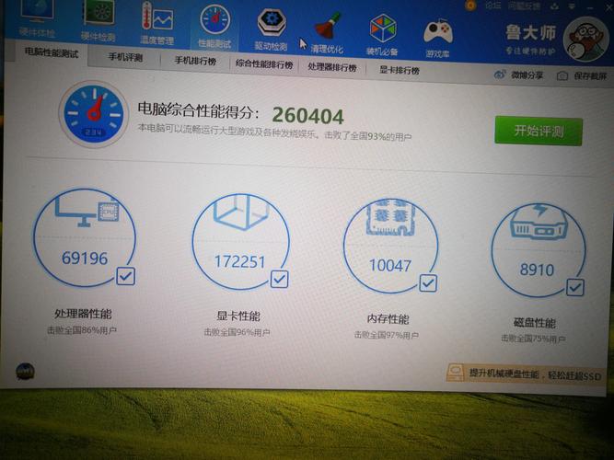
Task: Click the processor score 69196
Action: coord(85,259)
